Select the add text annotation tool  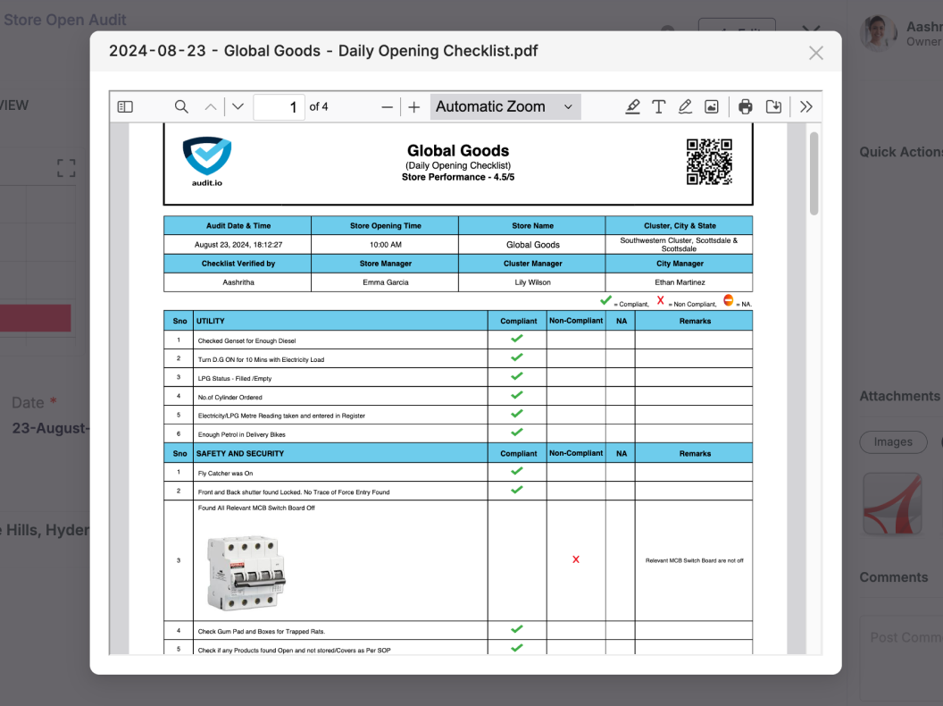click(x=659, y=107)
